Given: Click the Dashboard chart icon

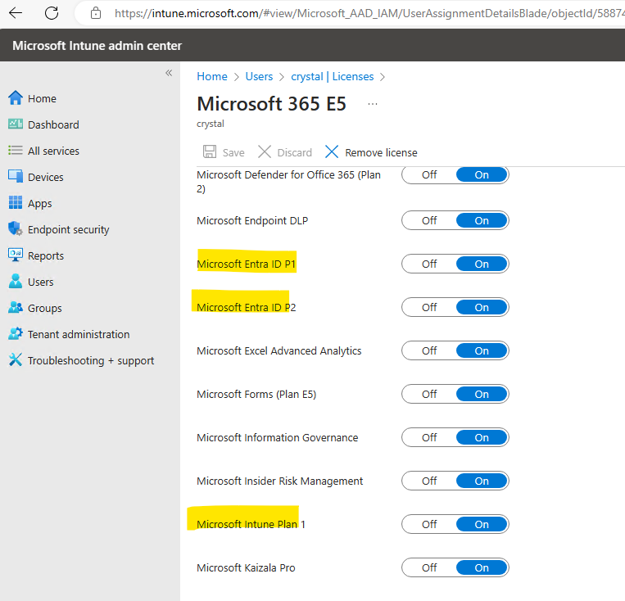Looking at the screenshot, I should [x=16, y=124].
